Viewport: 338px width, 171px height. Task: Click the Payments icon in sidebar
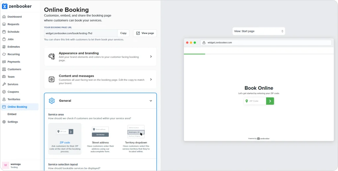[4, 62]
